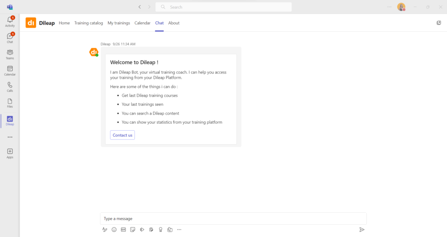Go back using the left arrow
This screenshot has width=447, height=237.
(x=140, y=7)
